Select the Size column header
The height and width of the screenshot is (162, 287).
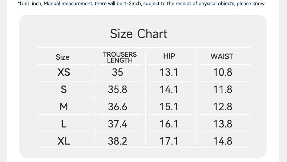62,57
